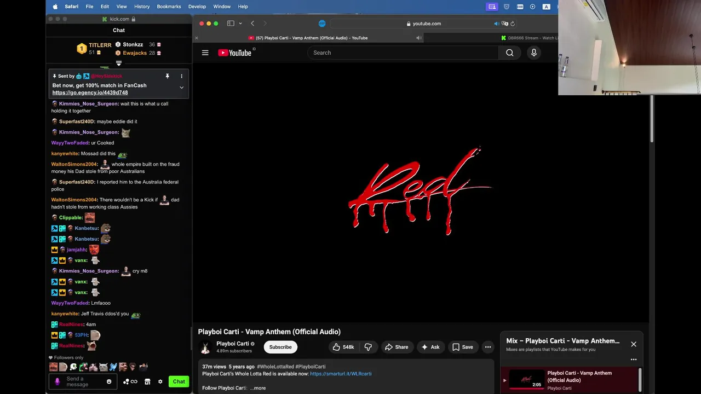The height and width of the screenshot is (394, 701).
Task: Open emoji picker in Kick chat input
Action: 109,381
